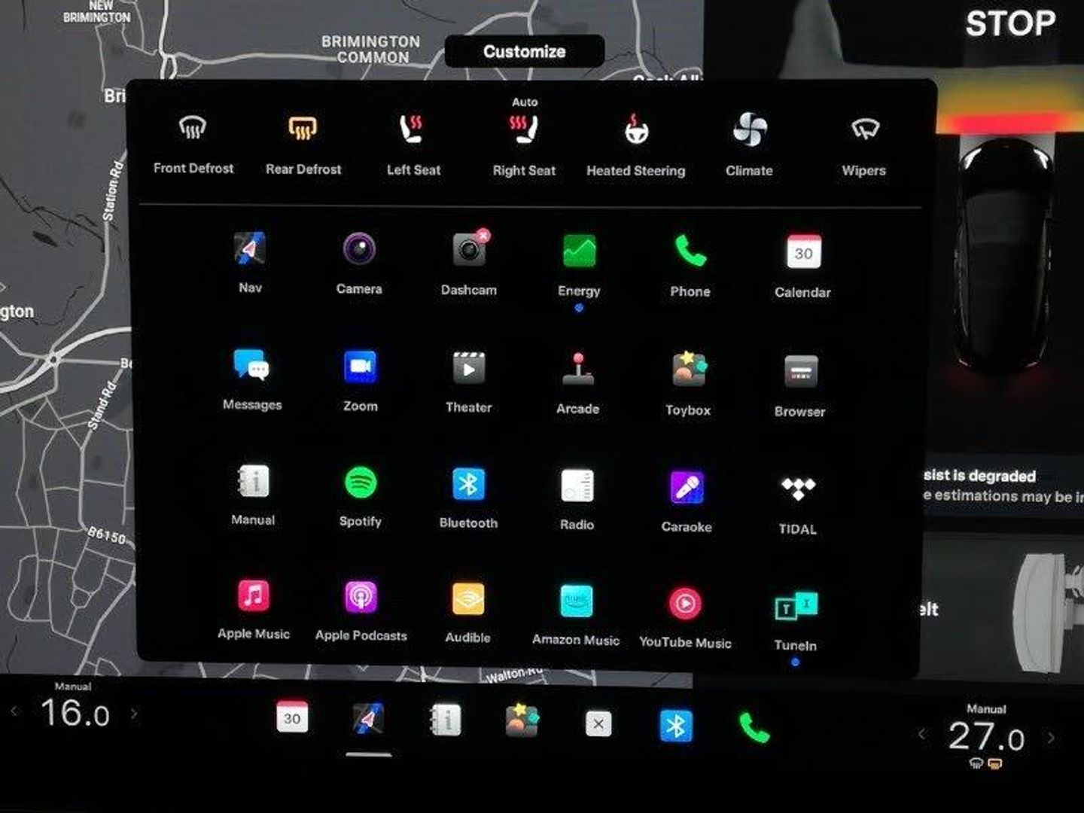Screen dimensions: 1084x813
Task: Lower right temperature with left chevron
Action: click(x=921, y=734)
